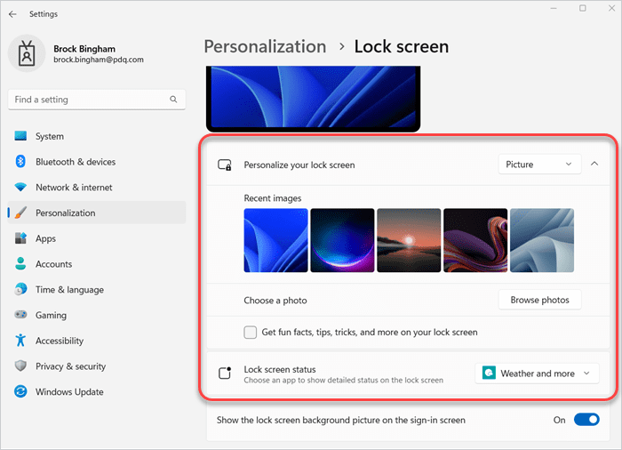Viewport: 622px width, 450px height.
Task: Open System settings
Action: tap(97, 136)
